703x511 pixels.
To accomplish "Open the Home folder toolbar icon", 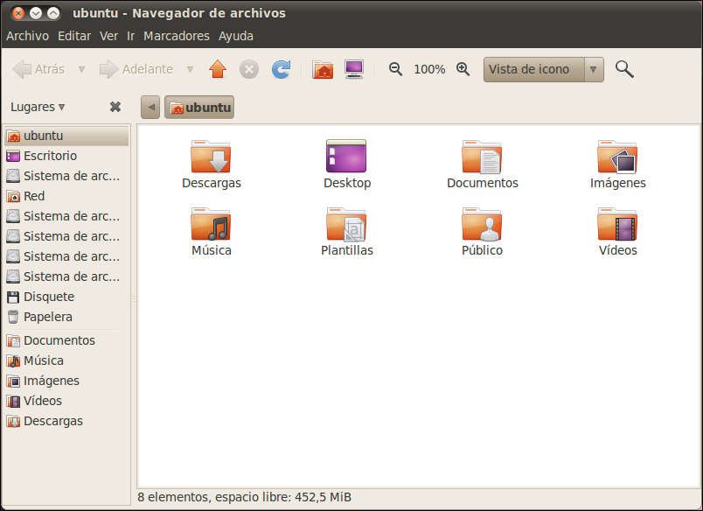I will click(323, 69).
